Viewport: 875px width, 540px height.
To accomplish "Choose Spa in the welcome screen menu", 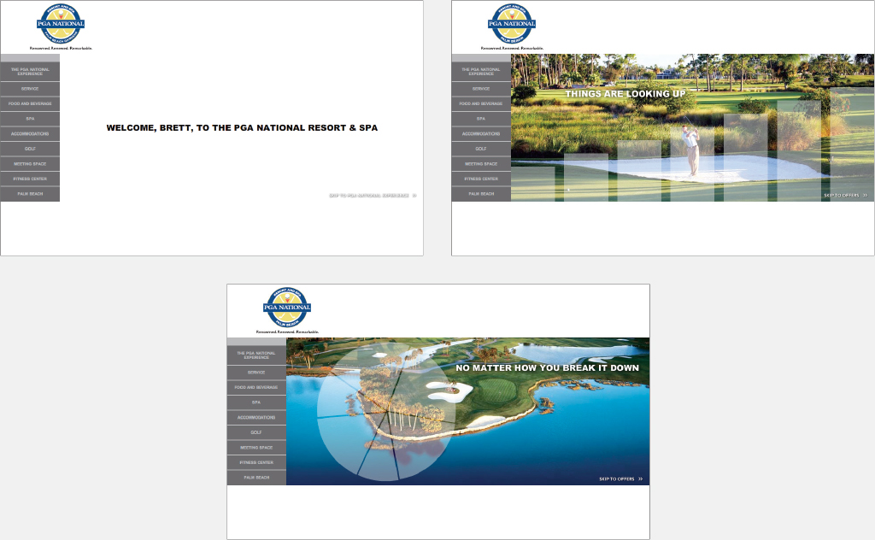I will tap(30, 119).
